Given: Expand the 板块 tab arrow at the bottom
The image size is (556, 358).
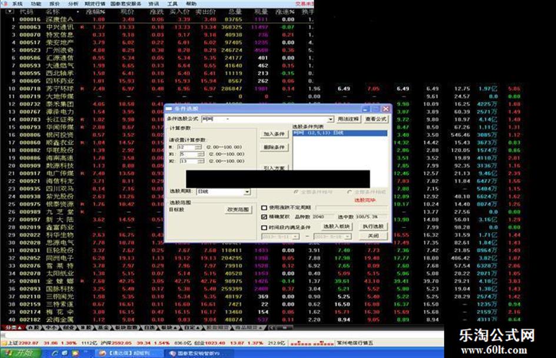Looking at the screenshot, I should coord(175,328).
